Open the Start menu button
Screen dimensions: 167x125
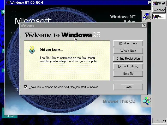(159, 3)
